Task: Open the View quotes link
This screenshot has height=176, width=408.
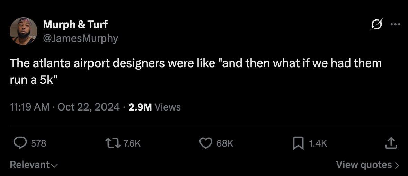Action: point(364,165)
